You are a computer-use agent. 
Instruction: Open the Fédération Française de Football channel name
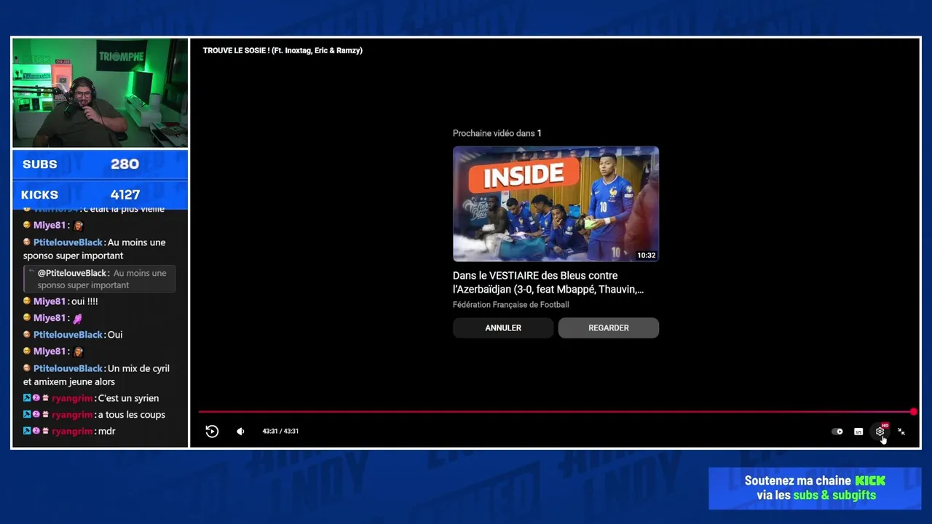(511, 305)
